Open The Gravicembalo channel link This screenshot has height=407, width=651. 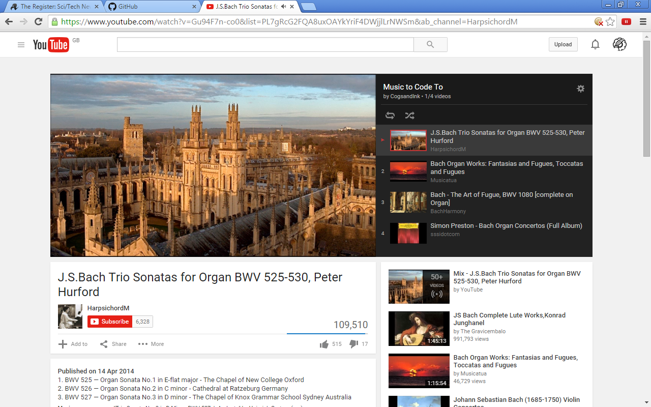coord(483,331)
